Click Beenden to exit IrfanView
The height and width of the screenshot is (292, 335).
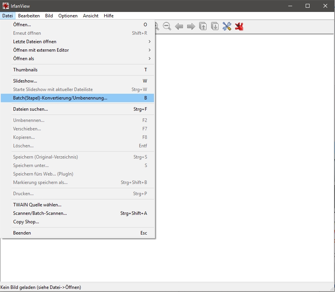pyautogui.click(x=77, y=233)
